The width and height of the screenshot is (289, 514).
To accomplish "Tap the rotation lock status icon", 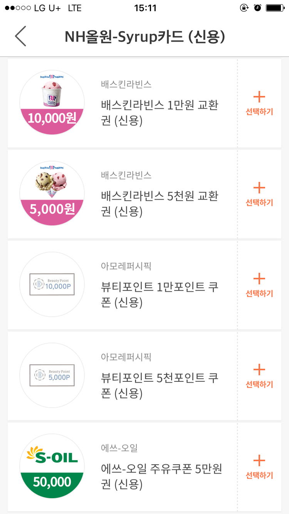I will 244,8.
